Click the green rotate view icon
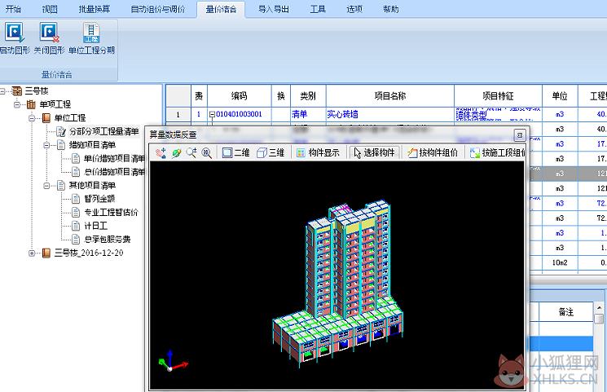Screen dimensions: 607x392 (177, 152)
